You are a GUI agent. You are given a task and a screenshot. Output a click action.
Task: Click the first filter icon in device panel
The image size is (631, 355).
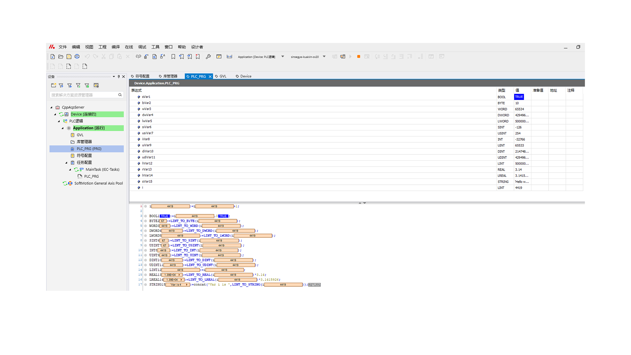click(x=61, y=85)
